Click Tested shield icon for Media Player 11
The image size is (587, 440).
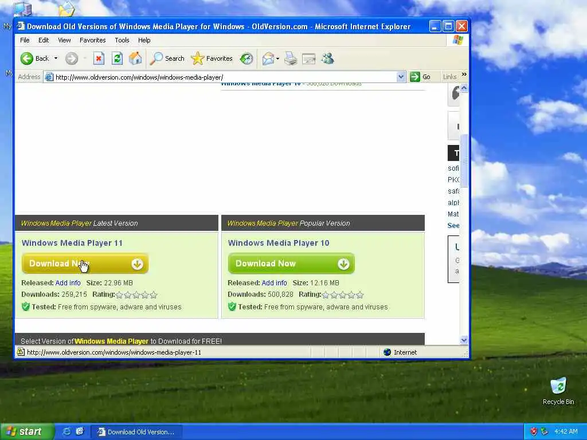[x=25, y=307]
